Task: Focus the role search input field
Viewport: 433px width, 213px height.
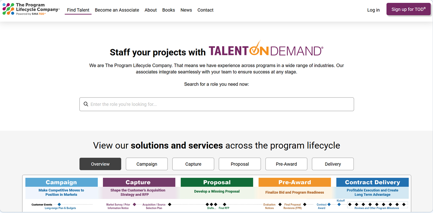Action: click(216, 104)
